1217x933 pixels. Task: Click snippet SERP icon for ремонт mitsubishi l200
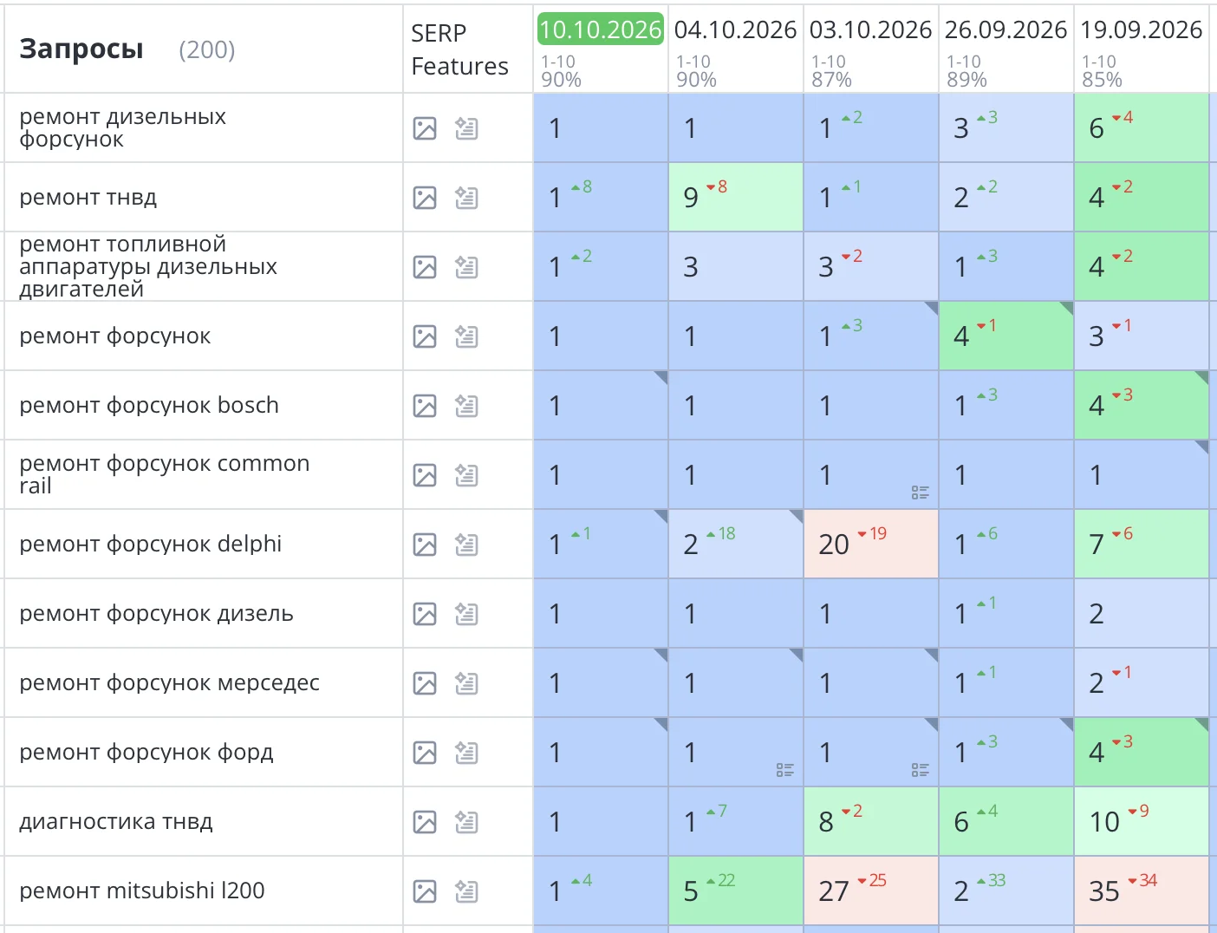tap(466, 891)
